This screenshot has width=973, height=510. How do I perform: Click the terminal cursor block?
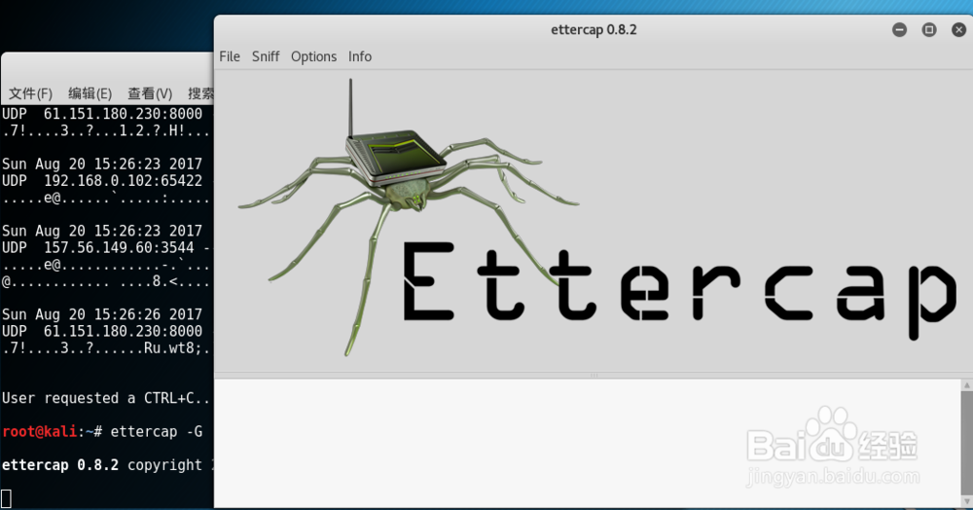(x=6, y=499)
